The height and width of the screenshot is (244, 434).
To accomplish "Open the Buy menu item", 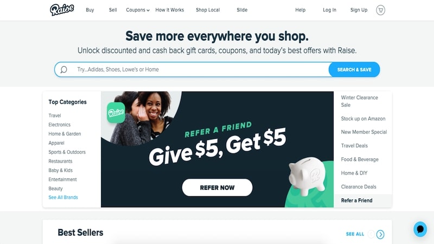I will (x=90, y=10).
